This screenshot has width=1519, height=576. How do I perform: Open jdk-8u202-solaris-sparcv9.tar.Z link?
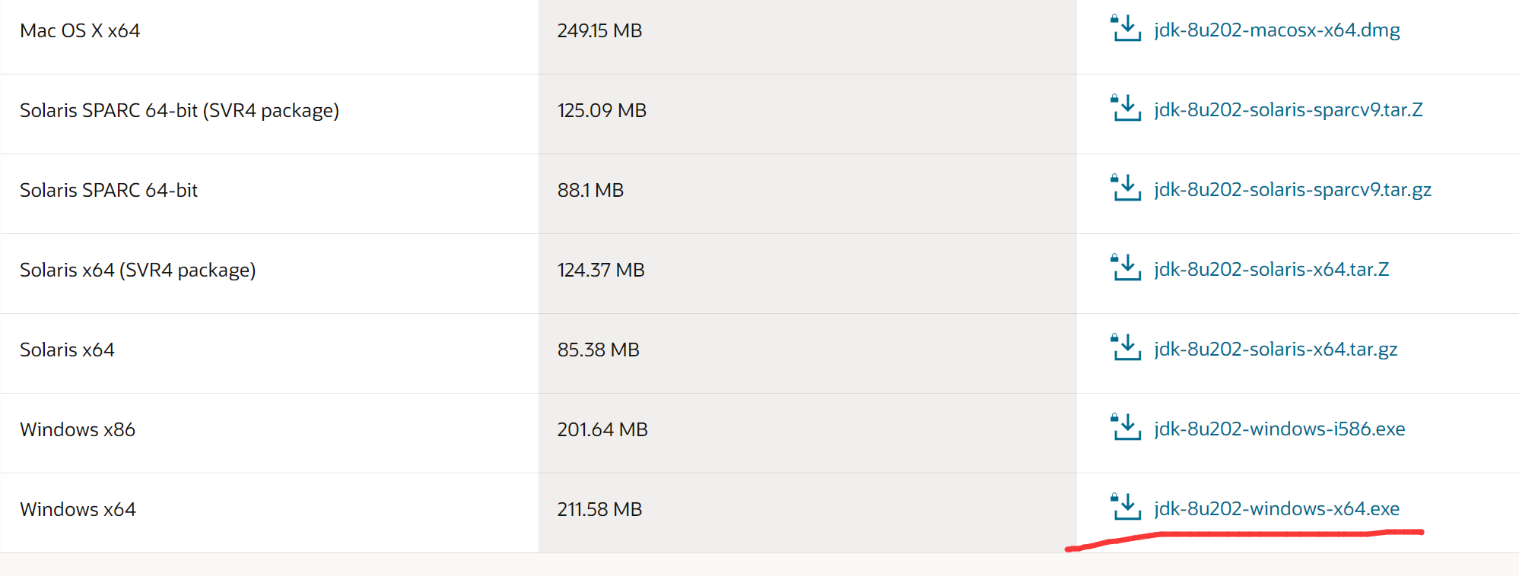click(x=1288, y=110)
